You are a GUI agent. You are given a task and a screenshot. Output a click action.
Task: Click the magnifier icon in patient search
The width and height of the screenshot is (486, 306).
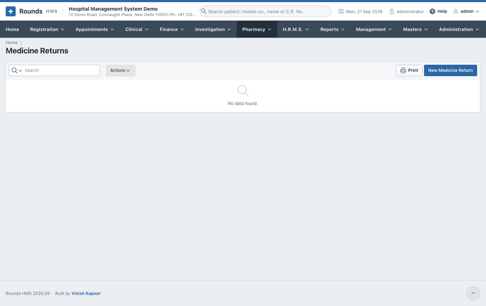(x=204, y=11)
